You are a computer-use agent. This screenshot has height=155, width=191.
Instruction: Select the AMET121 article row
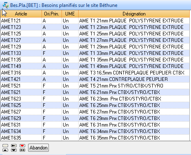pyautogui.click(x=95, y=21)
